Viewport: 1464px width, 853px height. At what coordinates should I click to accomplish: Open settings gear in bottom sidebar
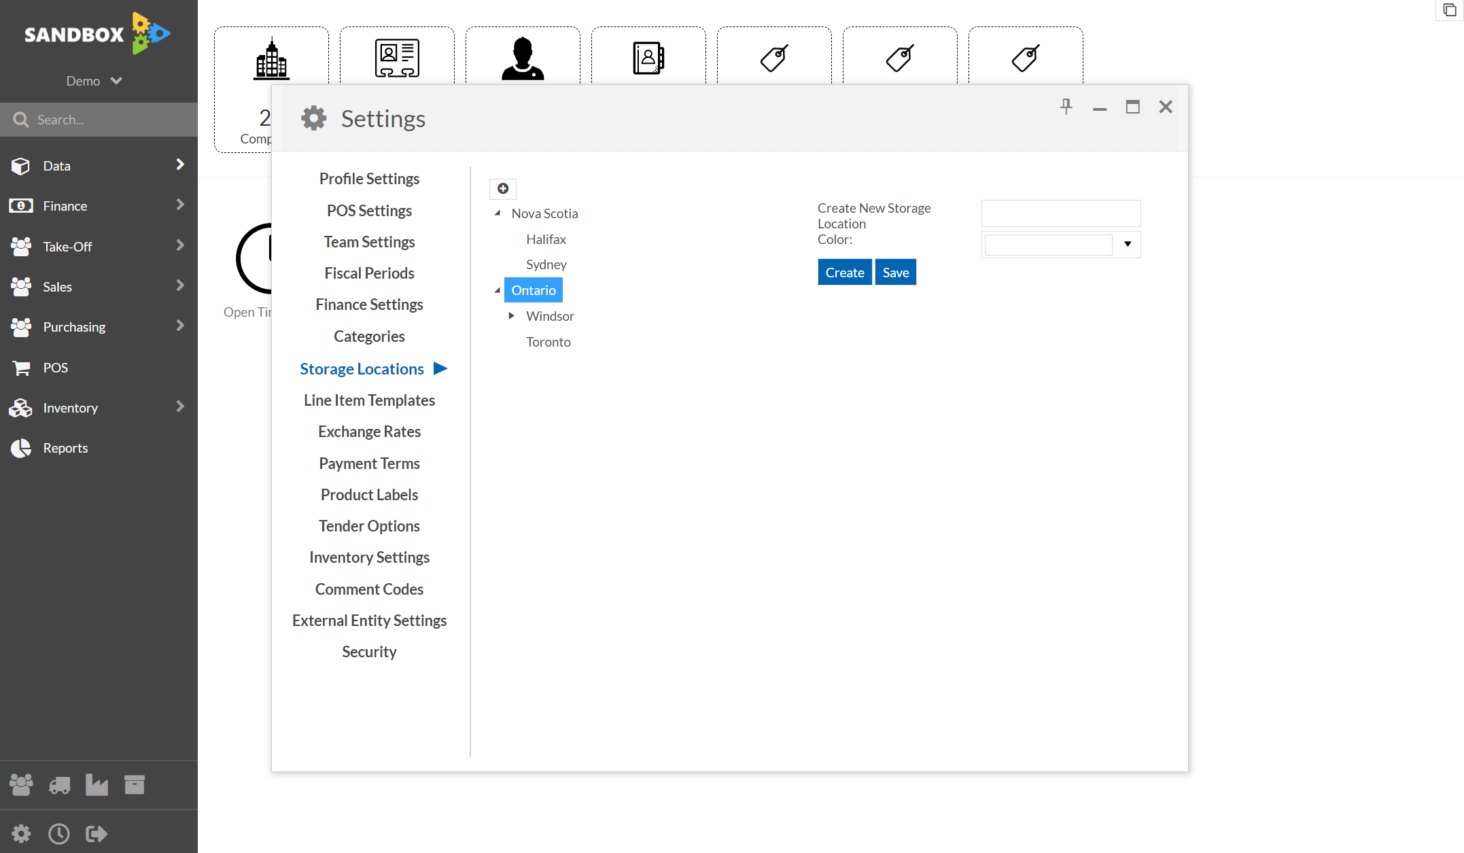point(21,833)
